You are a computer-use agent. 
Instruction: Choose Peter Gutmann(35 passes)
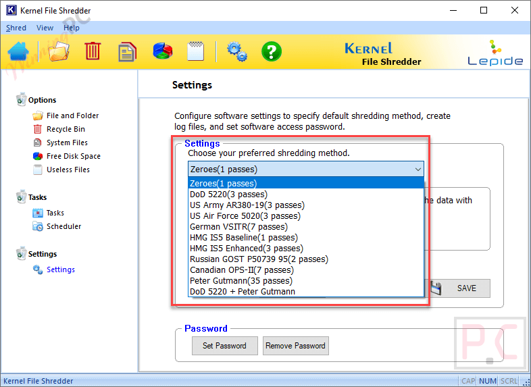pos(306,281)
